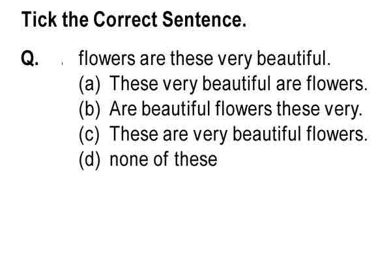Select option (d) label
391x260 pixels.
click(89, 160)
